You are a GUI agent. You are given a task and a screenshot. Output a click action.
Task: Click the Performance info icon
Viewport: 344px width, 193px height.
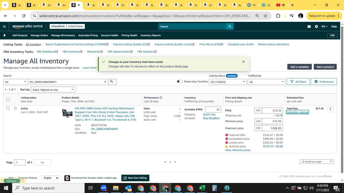(x=161, y=98)
